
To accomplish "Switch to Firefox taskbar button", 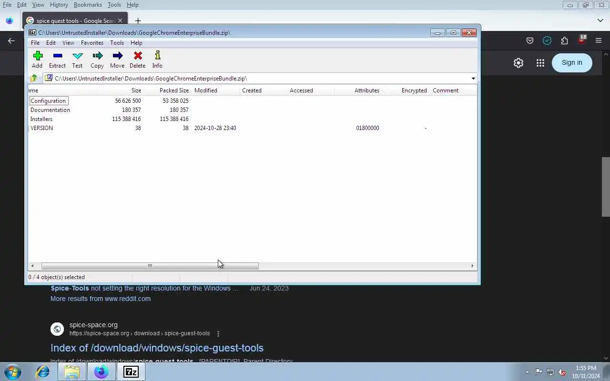I will [x=101, y=371].
